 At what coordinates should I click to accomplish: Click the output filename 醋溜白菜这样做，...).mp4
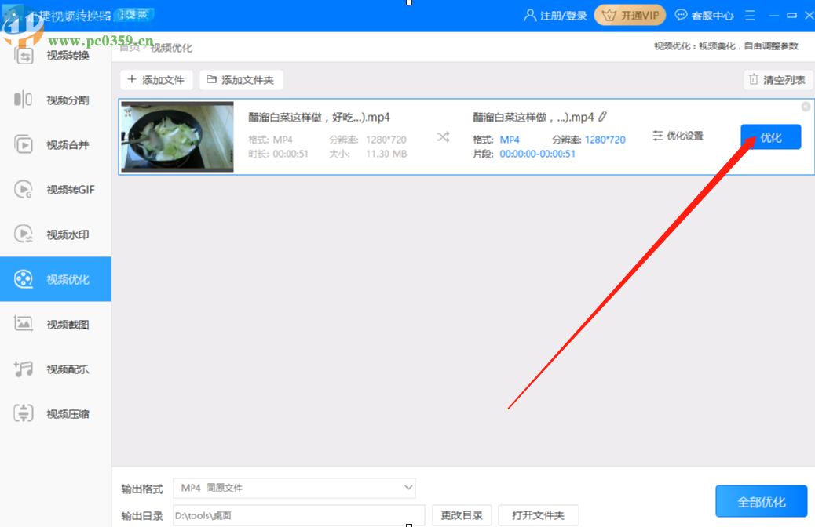[x=533, y=118]
